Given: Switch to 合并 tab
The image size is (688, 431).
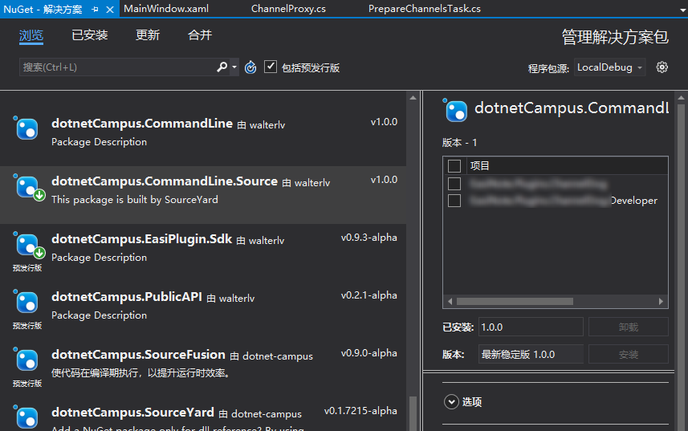Looking at the screenshot, I should click(200, 35).
